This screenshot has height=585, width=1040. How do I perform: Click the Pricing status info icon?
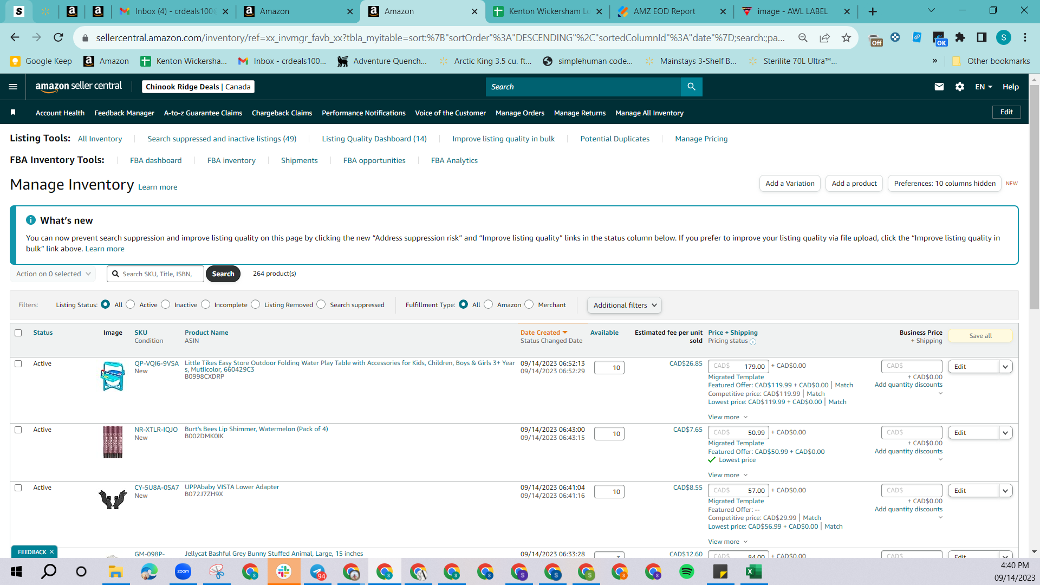point(753,342)
